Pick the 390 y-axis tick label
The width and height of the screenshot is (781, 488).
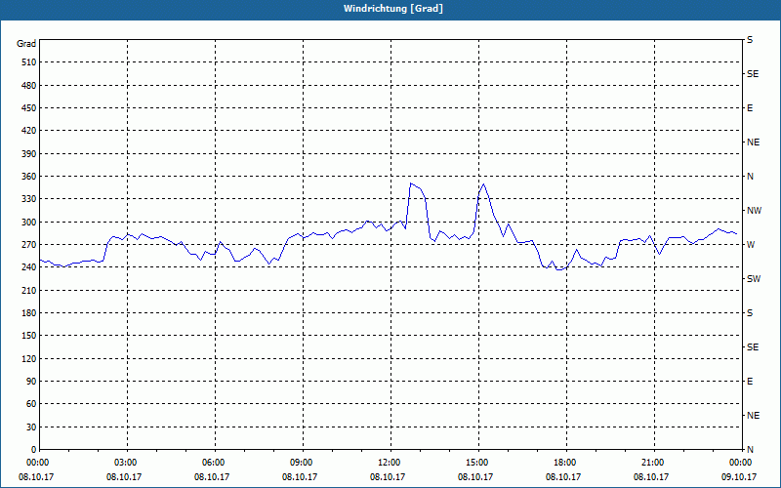(29, 153)
